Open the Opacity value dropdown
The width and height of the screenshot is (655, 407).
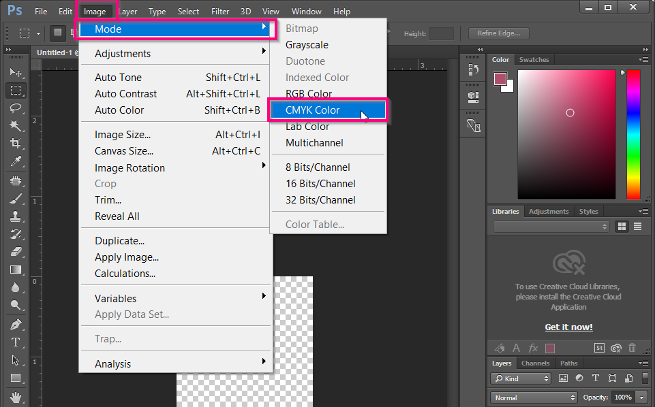639,397
